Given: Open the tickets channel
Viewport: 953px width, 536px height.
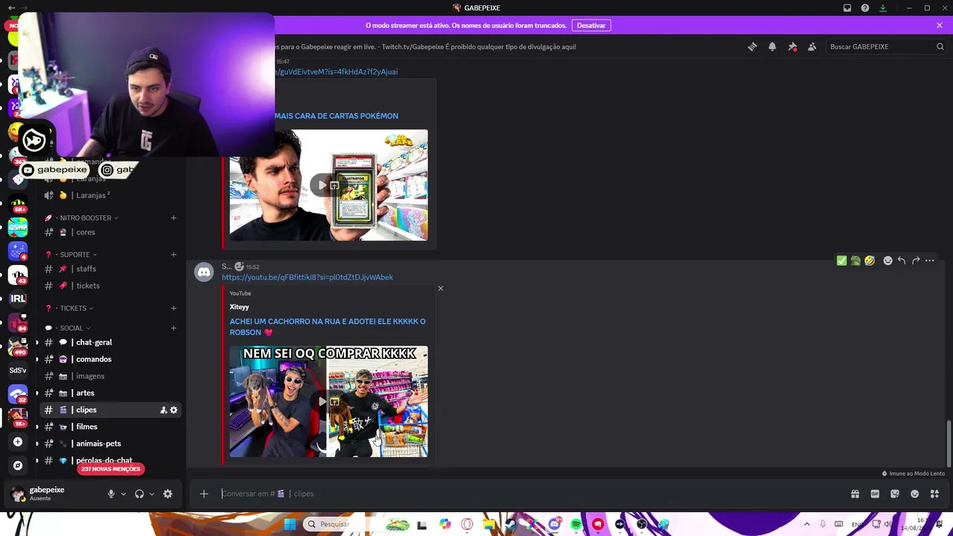Looking at the screenshot, I should pos(110,286).
